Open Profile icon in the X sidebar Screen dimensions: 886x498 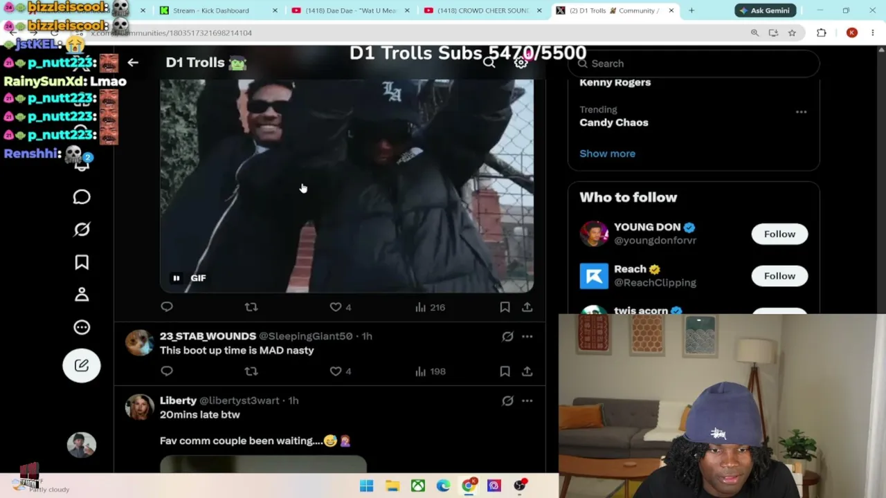point(82,295)
